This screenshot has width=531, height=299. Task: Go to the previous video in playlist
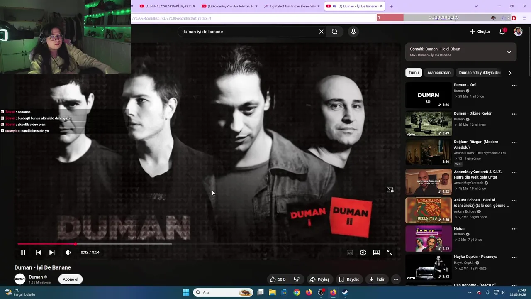coord(39,252)
